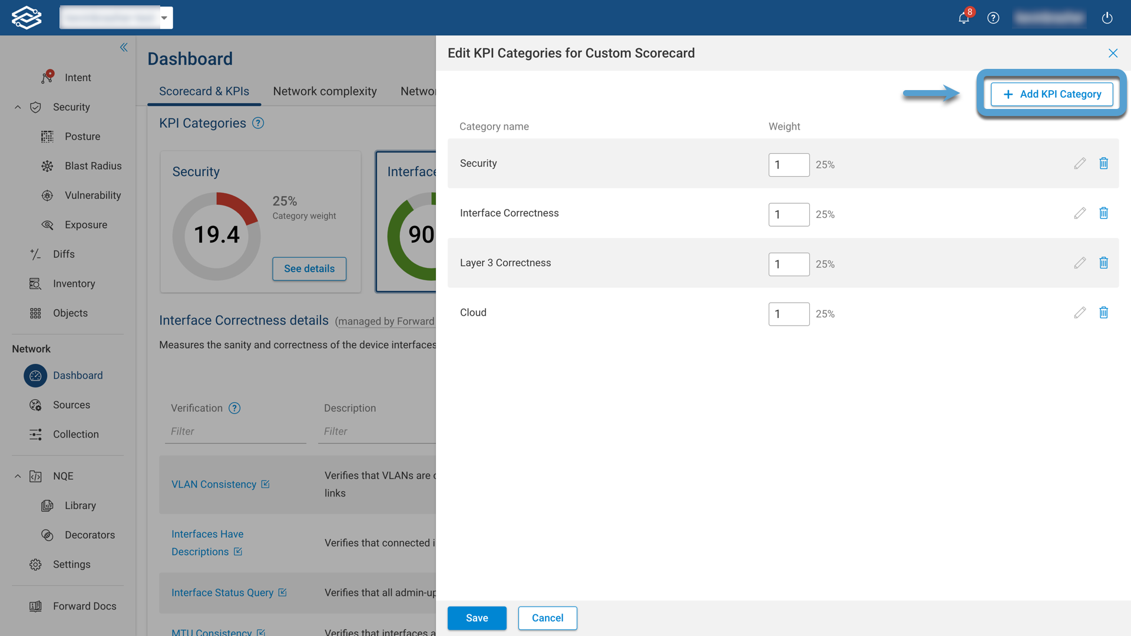Open the help question mark icon

pos(993,18)
